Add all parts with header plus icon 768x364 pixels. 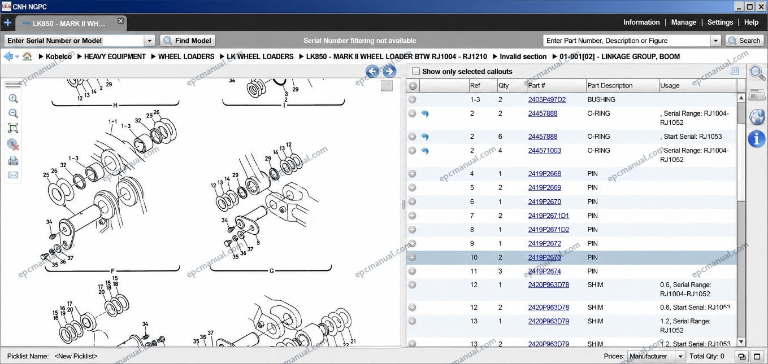(413, 86)
